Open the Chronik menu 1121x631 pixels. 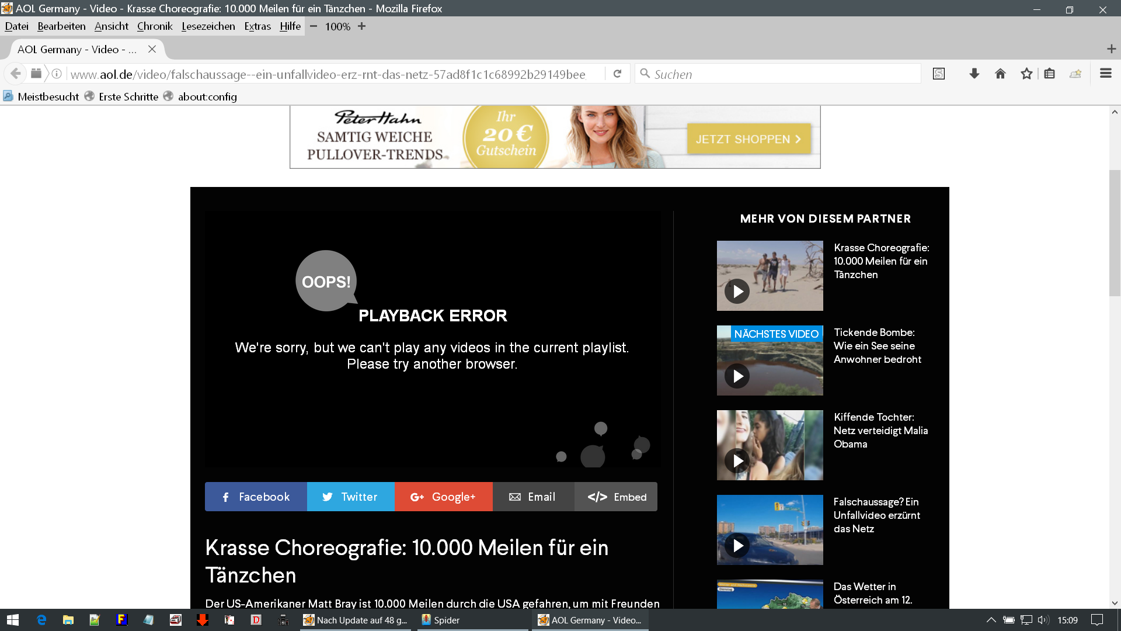pos(155,26)
